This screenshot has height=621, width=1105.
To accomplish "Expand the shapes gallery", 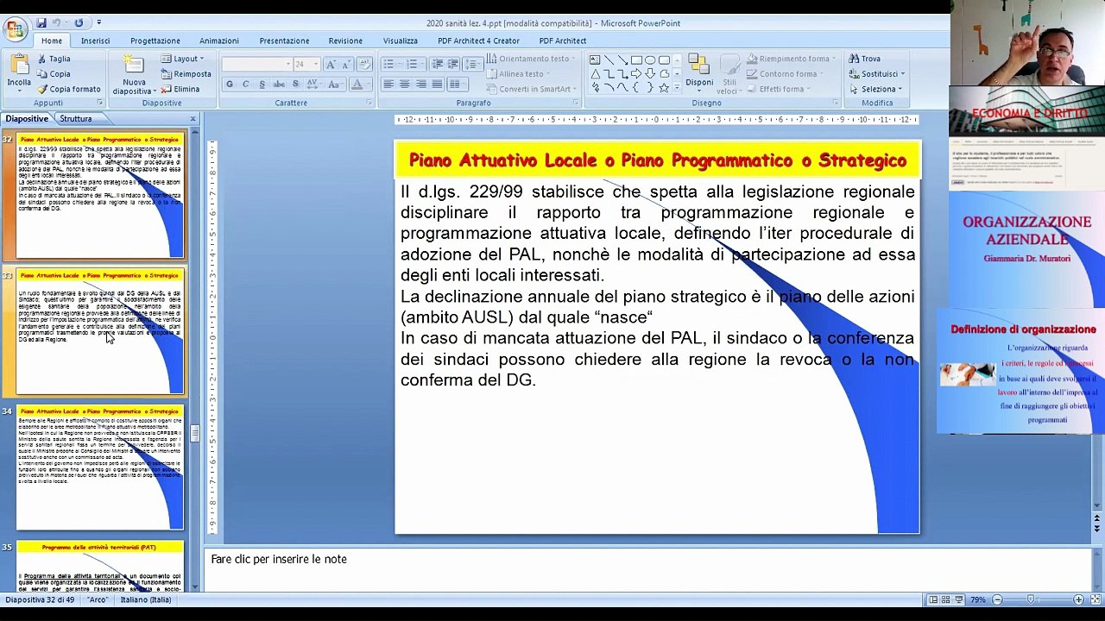I will 677,88.
